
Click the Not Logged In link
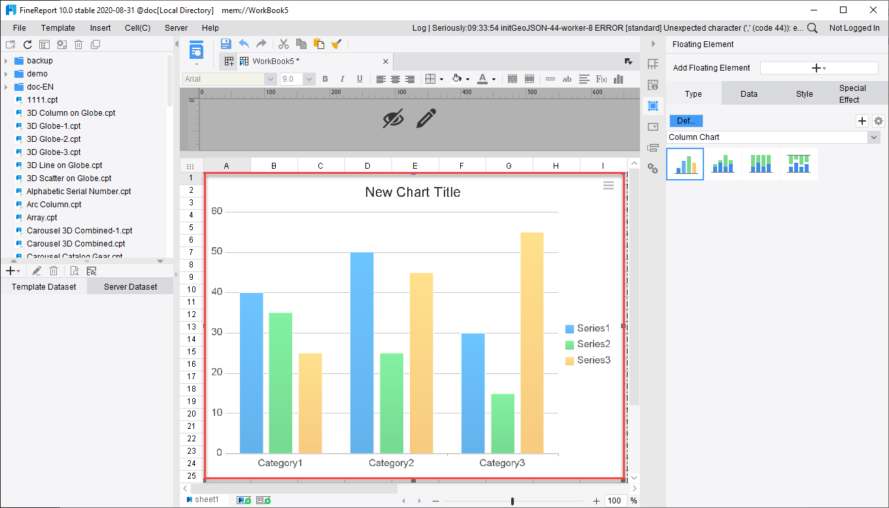tap(856, 28)
